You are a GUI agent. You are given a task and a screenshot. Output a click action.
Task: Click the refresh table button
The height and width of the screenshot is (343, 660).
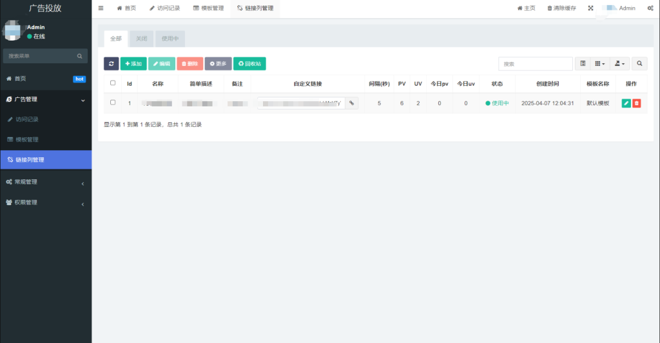(111, 64)
